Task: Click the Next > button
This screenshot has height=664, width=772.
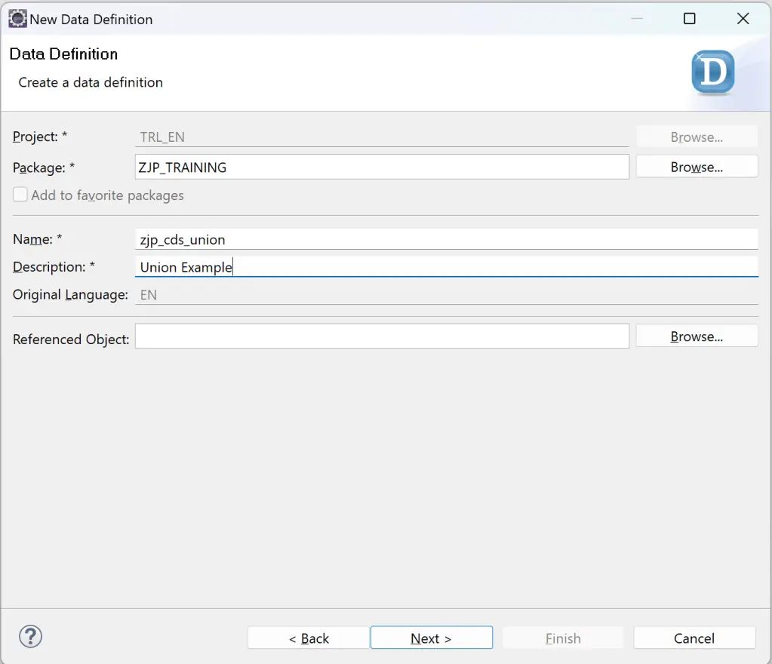Action: click(432, 638)
